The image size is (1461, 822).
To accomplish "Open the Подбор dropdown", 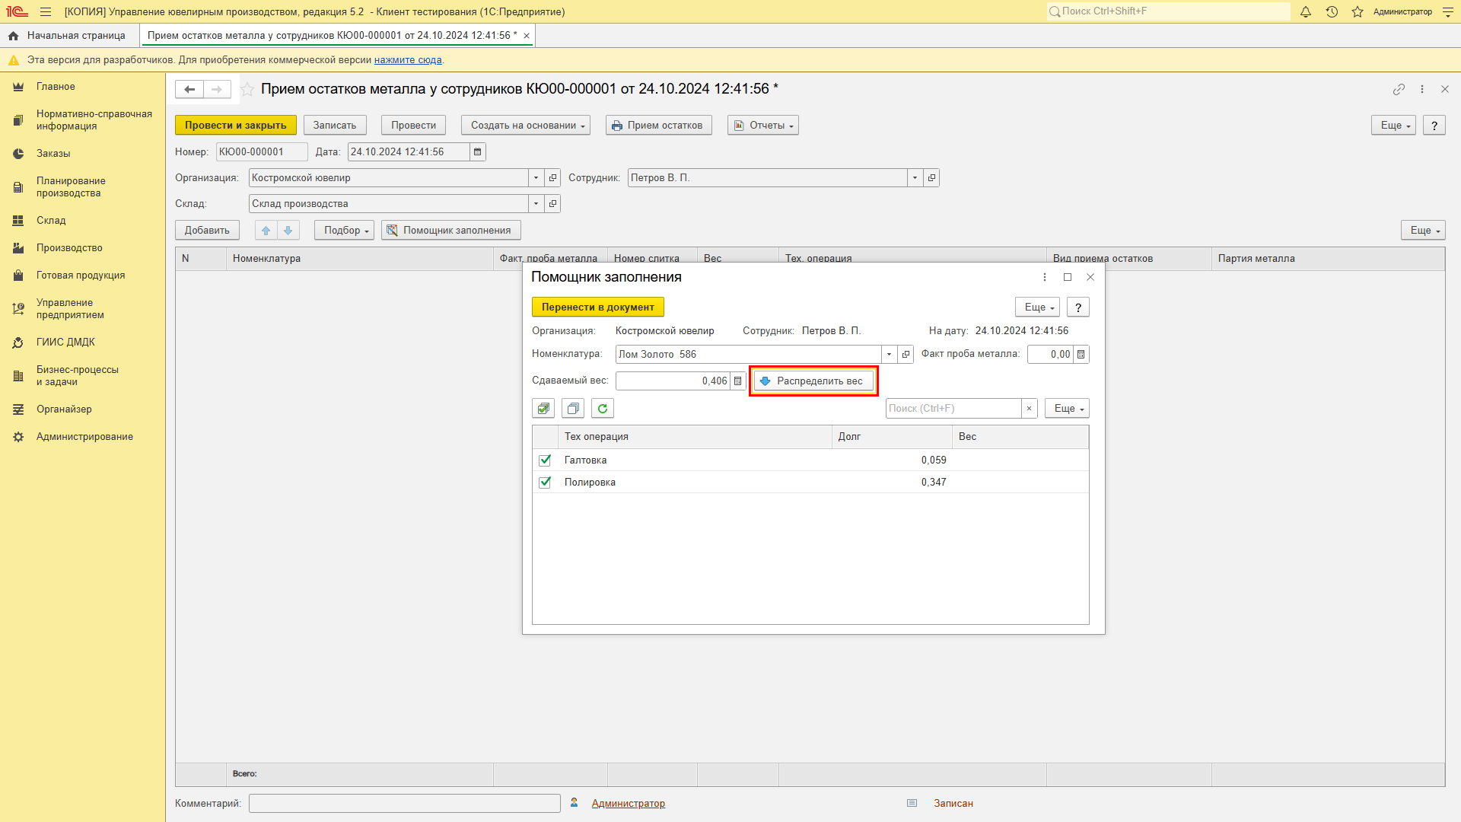I will pos(344,231).
